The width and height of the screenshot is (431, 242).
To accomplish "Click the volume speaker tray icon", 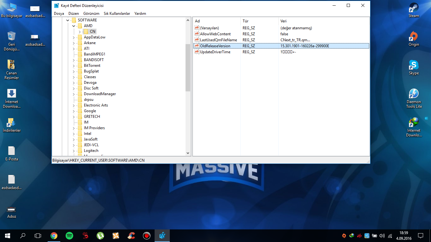I will 382,236.
